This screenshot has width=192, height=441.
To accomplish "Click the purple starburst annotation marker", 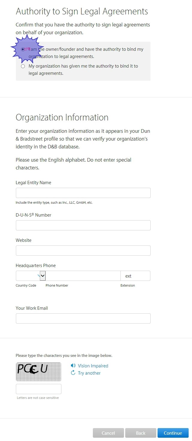I will pos(26,49).
